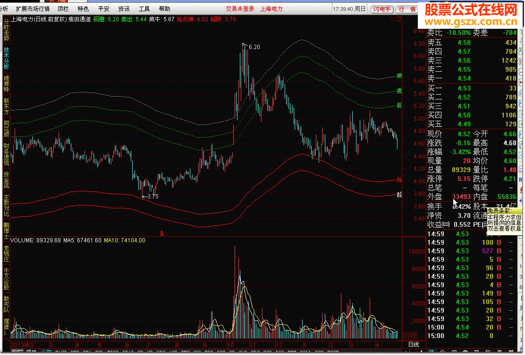Open the 新东方 side tab
525x355 pixels.
pyautogui.click(x=6, y=106)
